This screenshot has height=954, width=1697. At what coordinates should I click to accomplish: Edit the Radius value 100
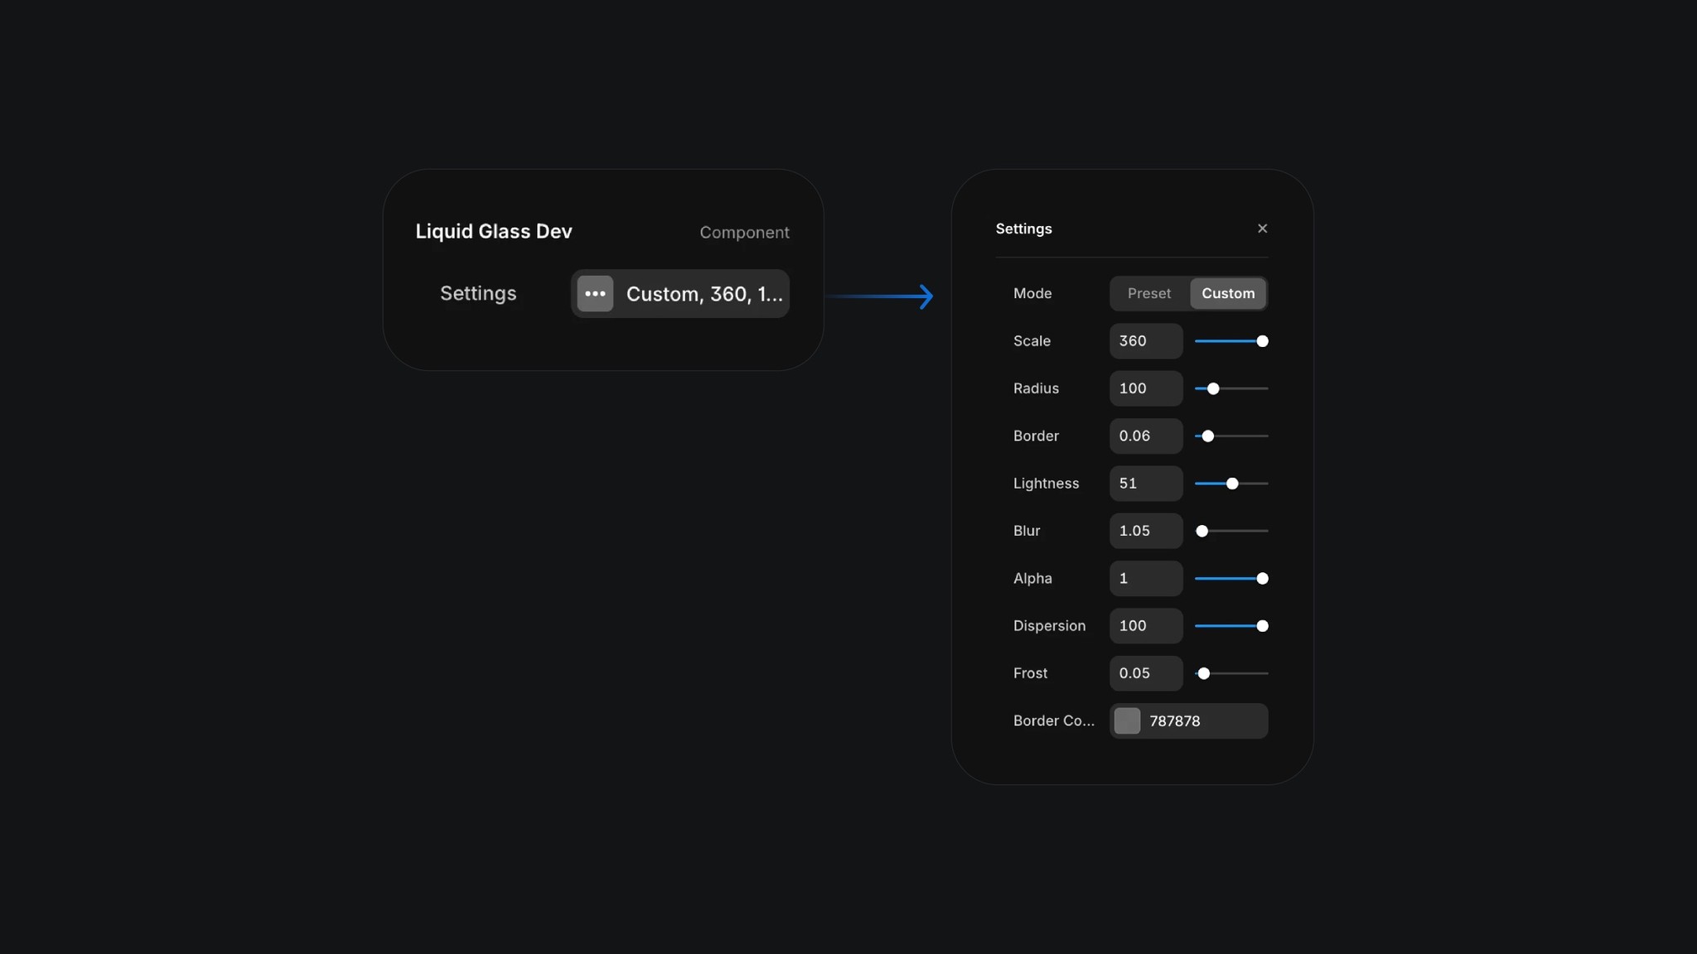click(1146, 388)
